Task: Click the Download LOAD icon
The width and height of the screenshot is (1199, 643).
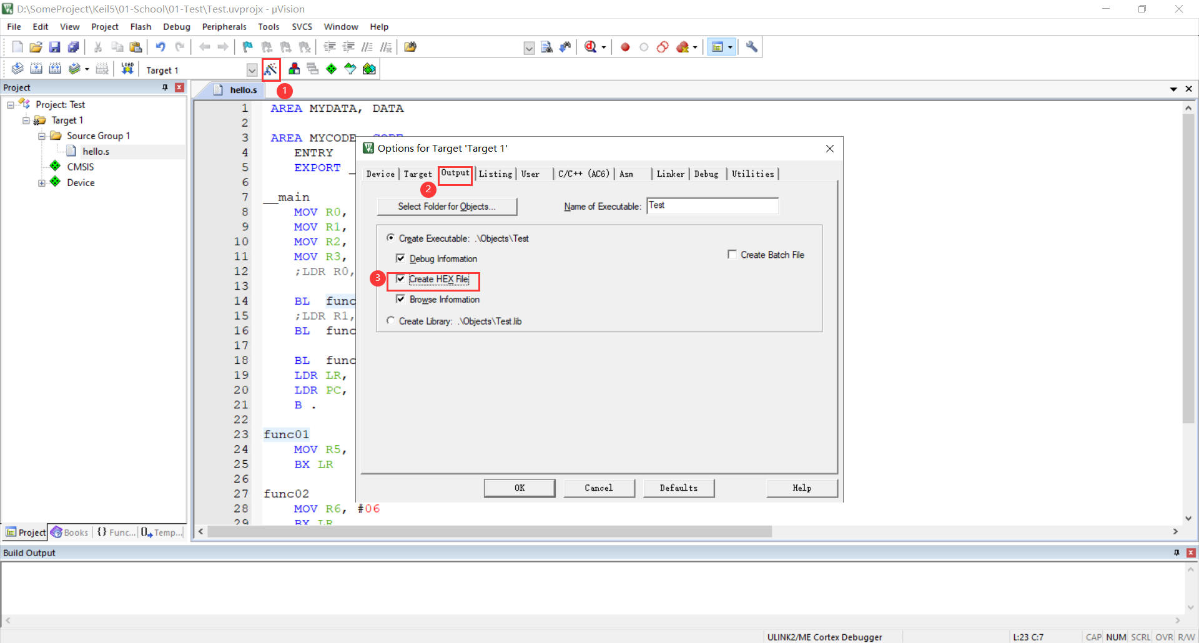Action: pos(127,69)
